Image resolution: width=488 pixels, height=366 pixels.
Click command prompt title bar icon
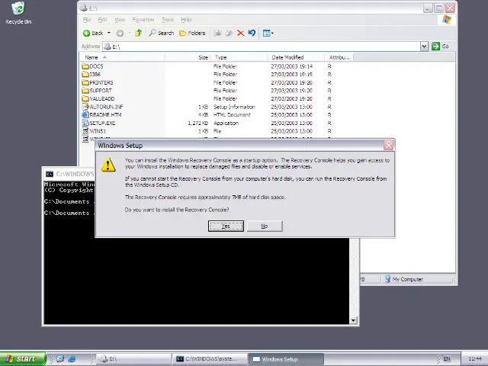(49, 174)
